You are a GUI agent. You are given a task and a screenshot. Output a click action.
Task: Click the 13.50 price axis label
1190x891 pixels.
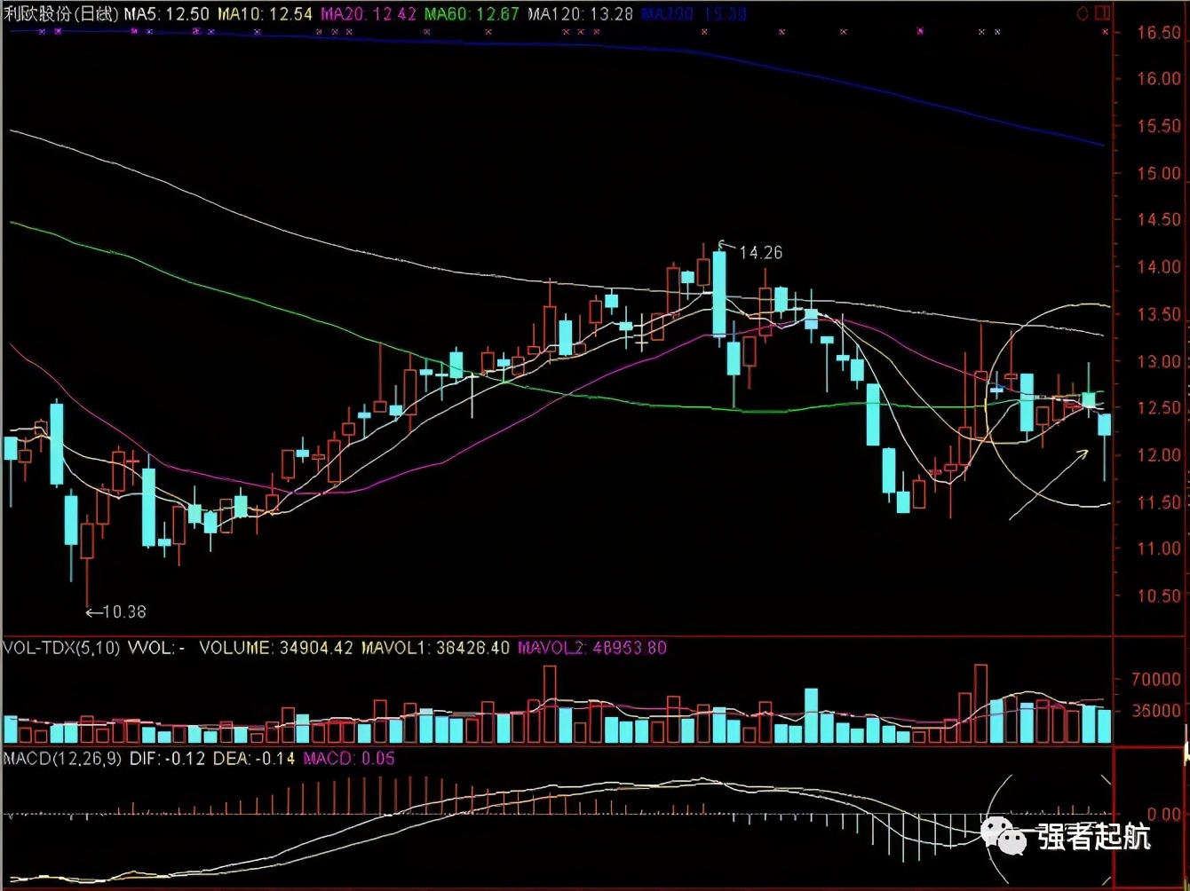1158,314
